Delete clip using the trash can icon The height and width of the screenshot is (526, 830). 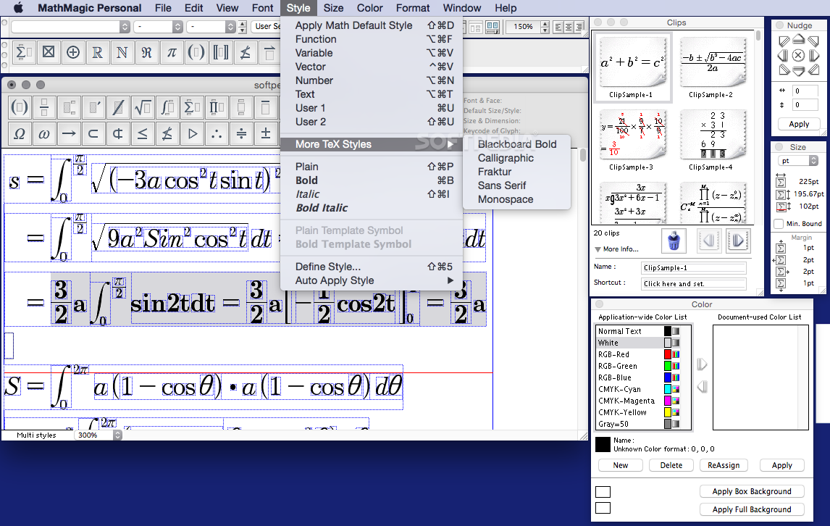click(x=674, y=241)
